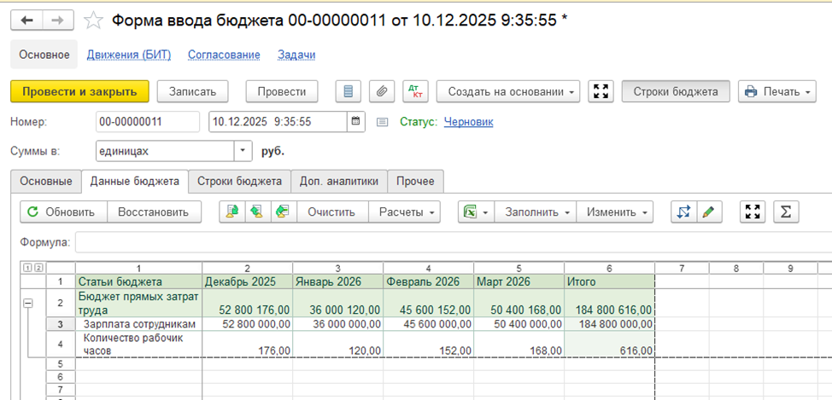Click the document report icon after Провести
The image size is (832, 400).
[x=348, y=91]
